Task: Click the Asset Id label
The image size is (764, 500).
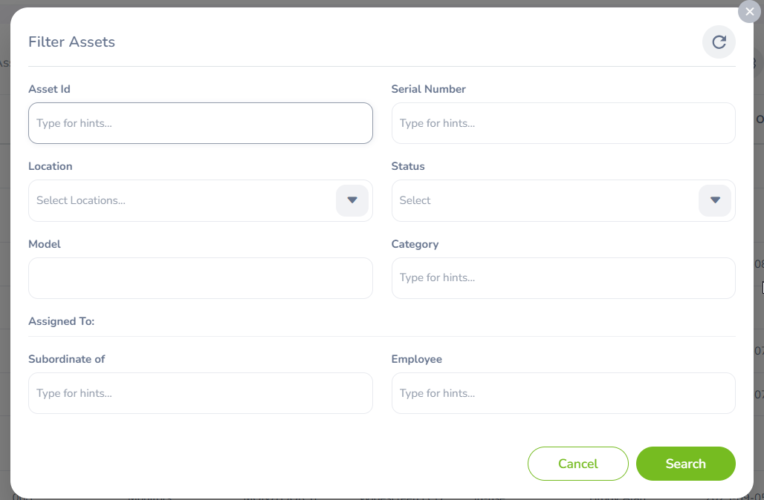Action: point(49,89)
